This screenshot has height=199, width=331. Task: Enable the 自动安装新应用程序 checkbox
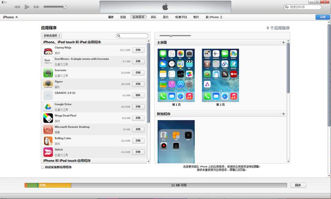[43, 167]
